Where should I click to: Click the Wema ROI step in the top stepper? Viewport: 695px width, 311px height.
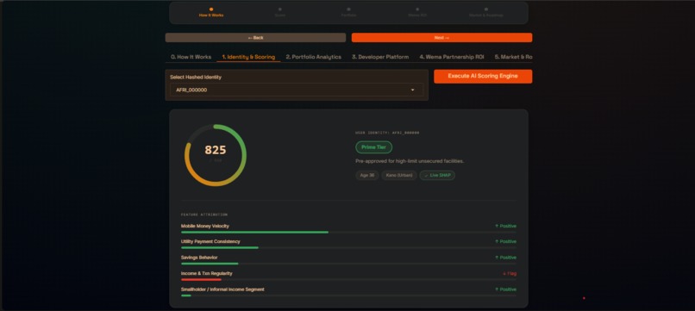417,12
